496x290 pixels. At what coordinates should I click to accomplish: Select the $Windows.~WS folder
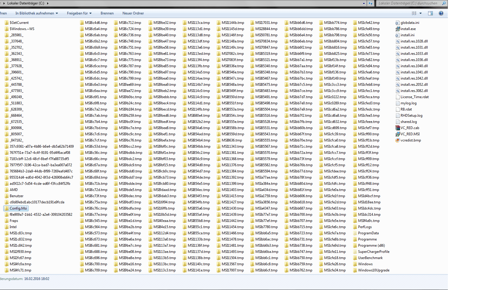(x=19, y=29)
